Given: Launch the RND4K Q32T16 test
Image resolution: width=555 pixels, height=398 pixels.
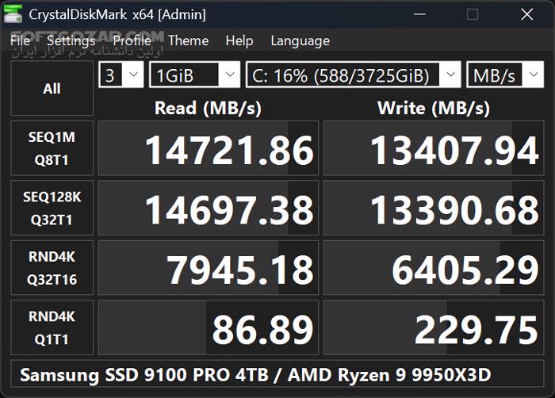Looking at the screenshot, I should [x=52, y=267].
